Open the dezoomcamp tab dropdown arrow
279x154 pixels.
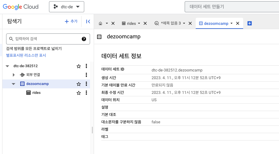[232, 23]
